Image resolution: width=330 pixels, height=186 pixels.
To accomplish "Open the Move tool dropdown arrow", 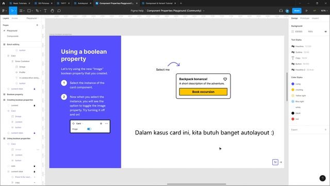I will pos(15,11).
